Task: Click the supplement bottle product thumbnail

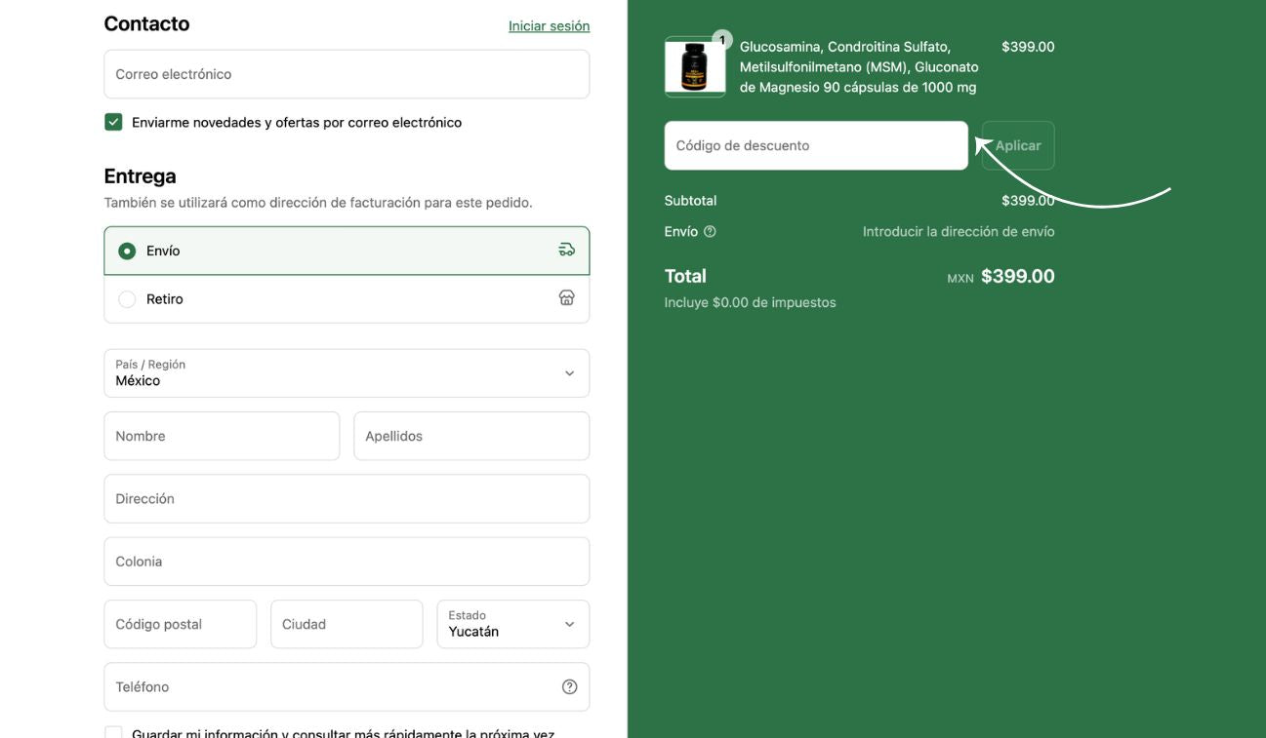Action: coord(694,68)
